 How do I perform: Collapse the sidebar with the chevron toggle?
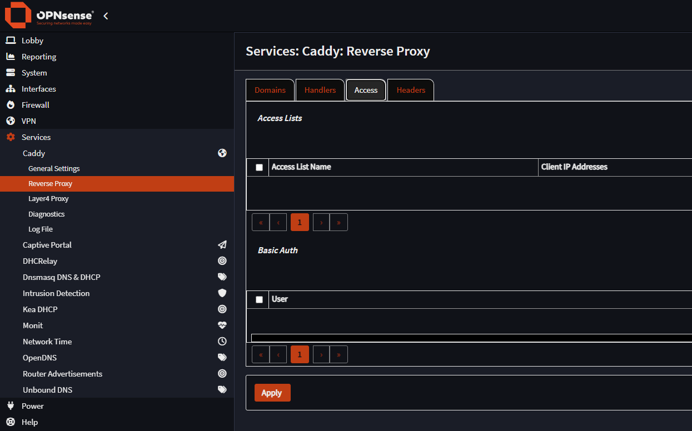106,16
